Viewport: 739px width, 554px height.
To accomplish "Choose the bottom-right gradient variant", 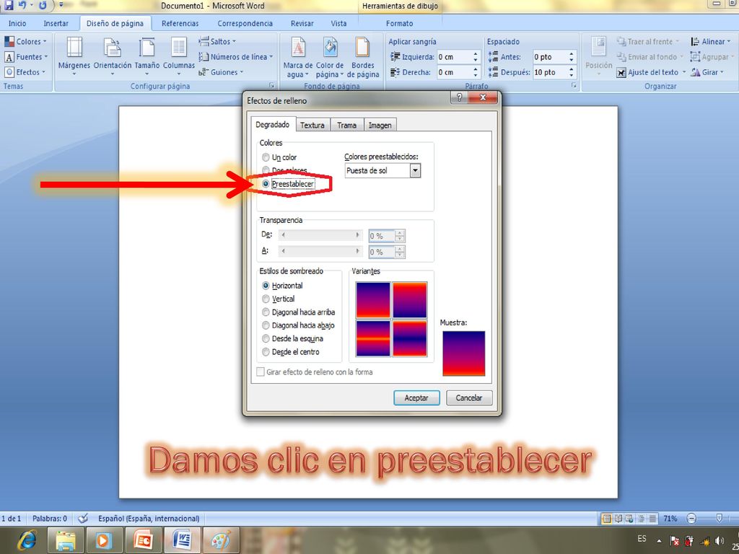I will click(410, 338).
